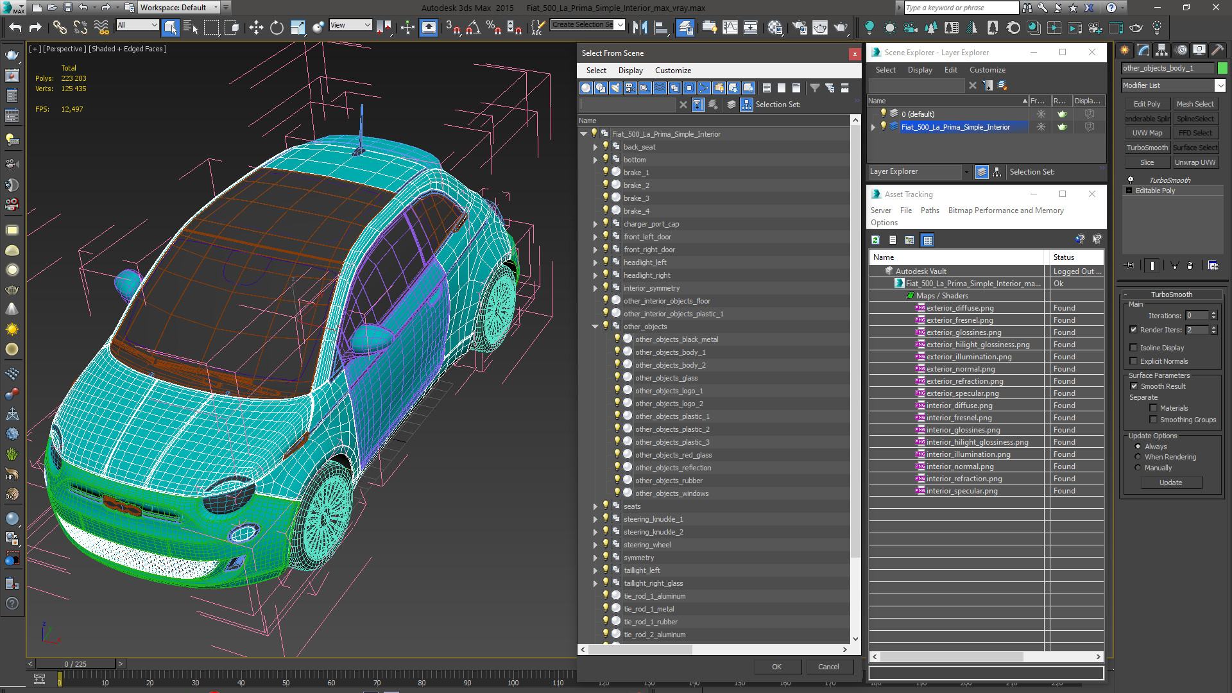Click Table View icon in Asset Tracking
This screenshot has height=693, width=1232.
[927, 240]
